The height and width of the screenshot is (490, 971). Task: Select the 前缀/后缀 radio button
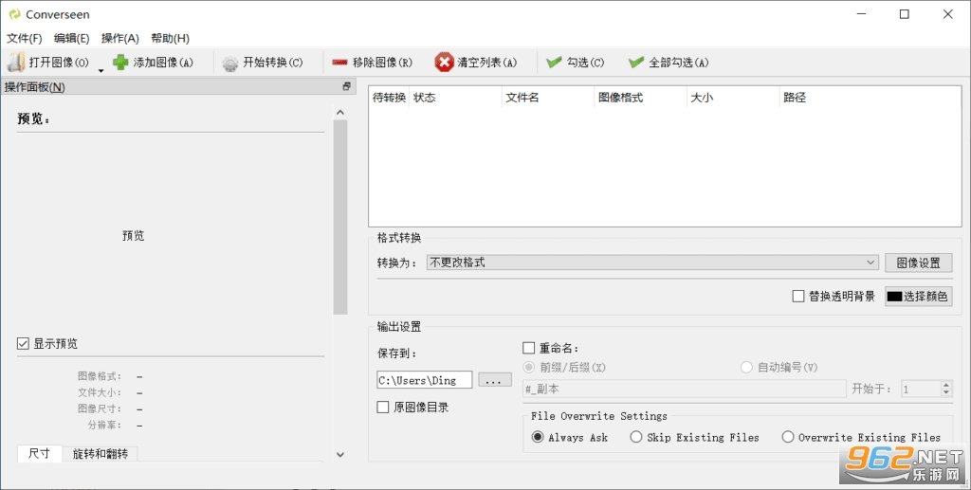tap(529, 368)
